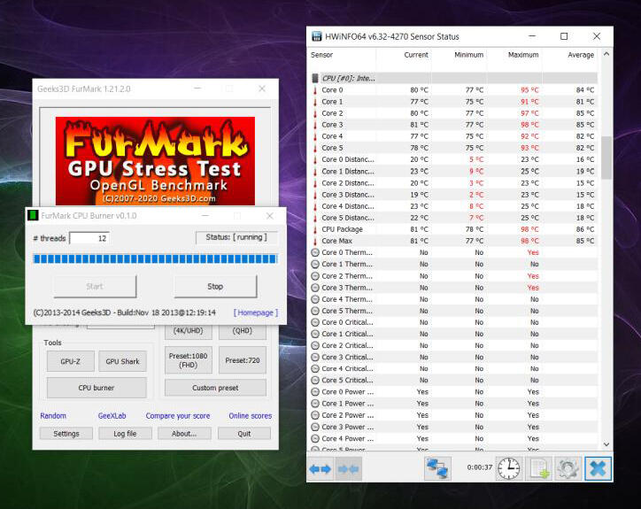Click the CPU Package average value 86 °C
The height and width of the screenshot is (509, 641).
click(585, 229)
